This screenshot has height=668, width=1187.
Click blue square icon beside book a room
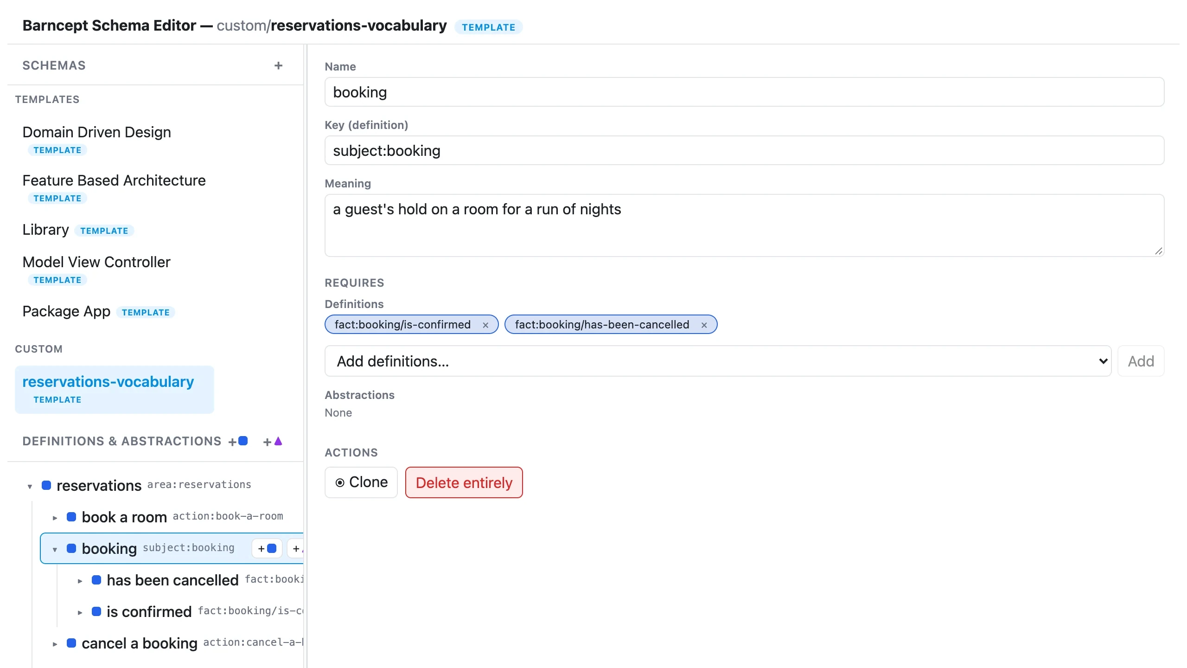(x=71, y=517)
